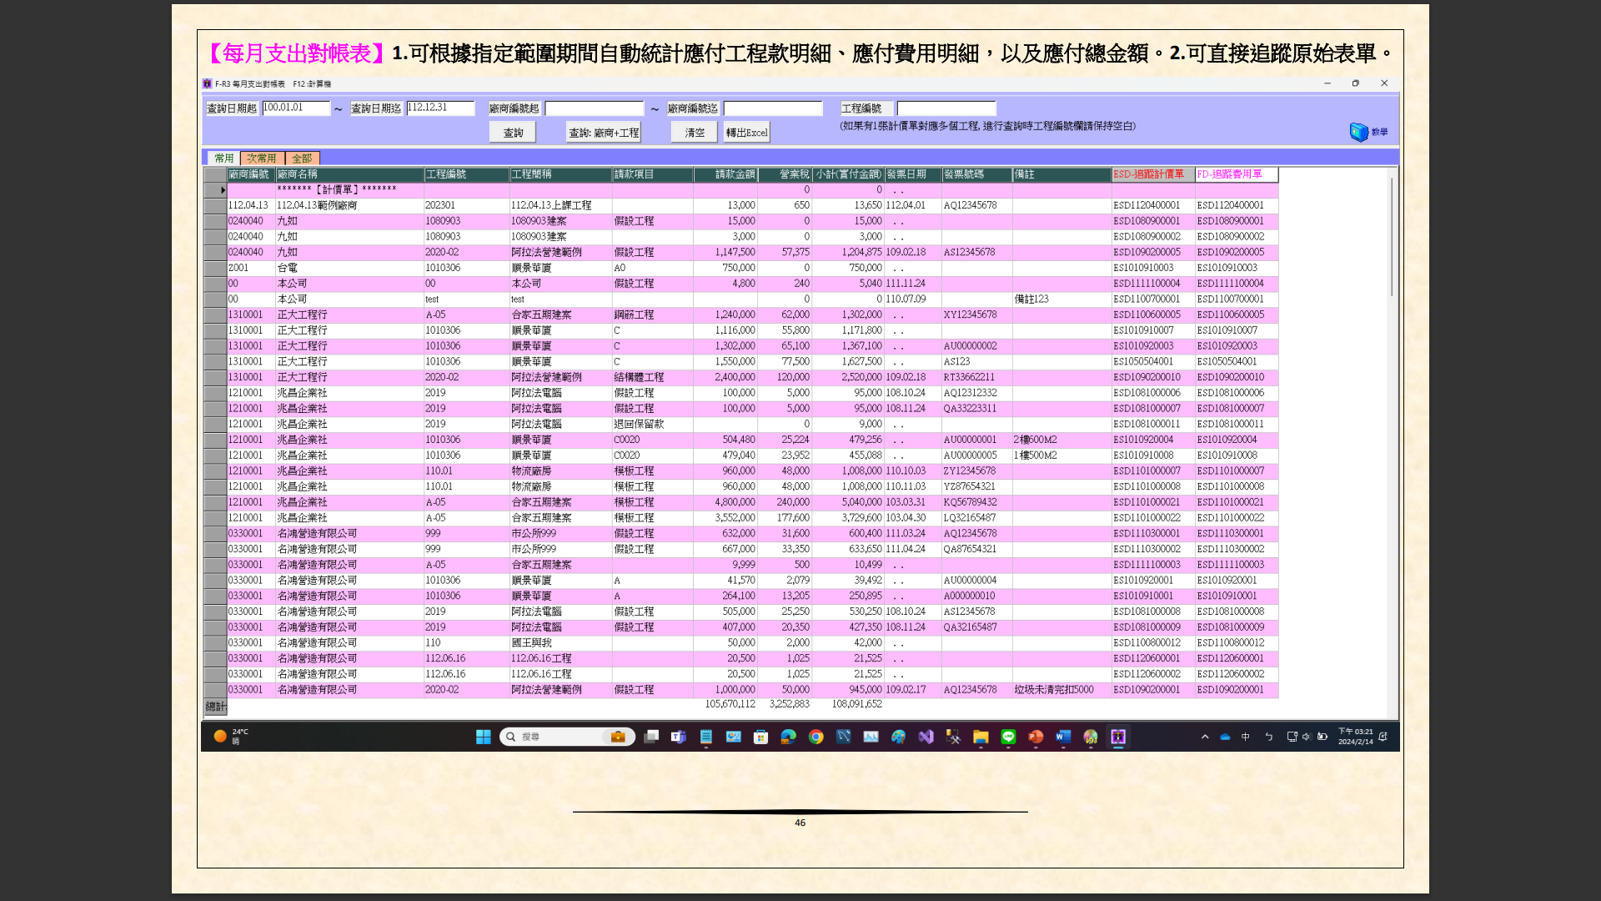Viewport: 1601px width, 901px height.
Task: Click project name 112.04.13上課工程
Action: pyautogui.click(x=551, y=205)
